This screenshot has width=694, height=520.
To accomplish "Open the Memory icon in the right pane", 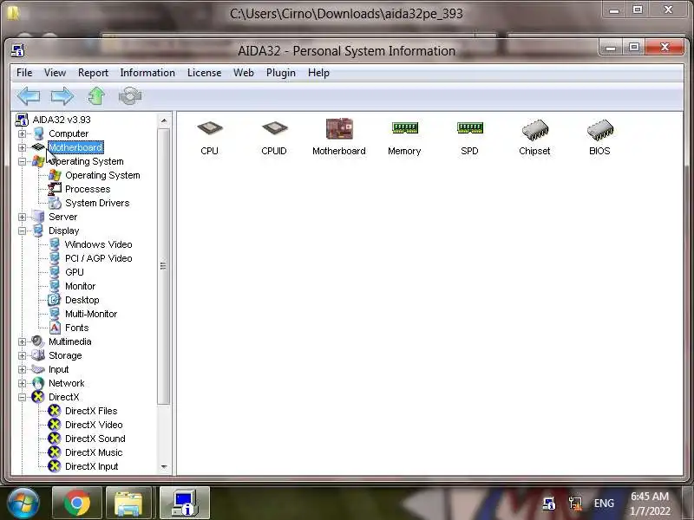I will click(x=404, y=137).
